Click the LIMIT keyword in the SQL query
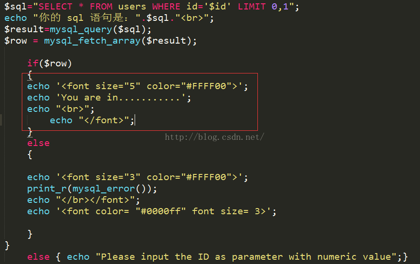The image size is (420, 264). click(252, 7)
